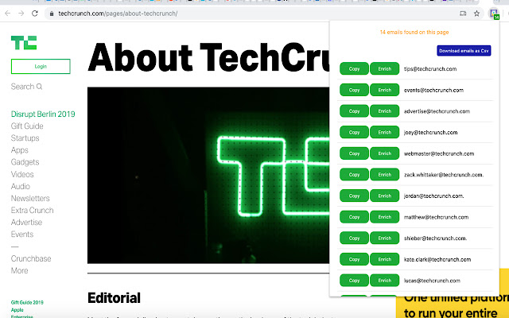
Task: Enrich zack.whittaker@techcrunch.com email
Action: [x=385, y=175]
